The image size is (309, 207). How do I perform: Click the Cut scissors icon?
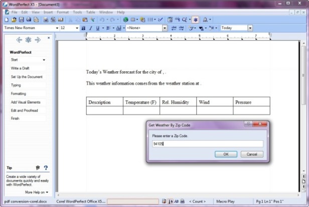[70, 20]
